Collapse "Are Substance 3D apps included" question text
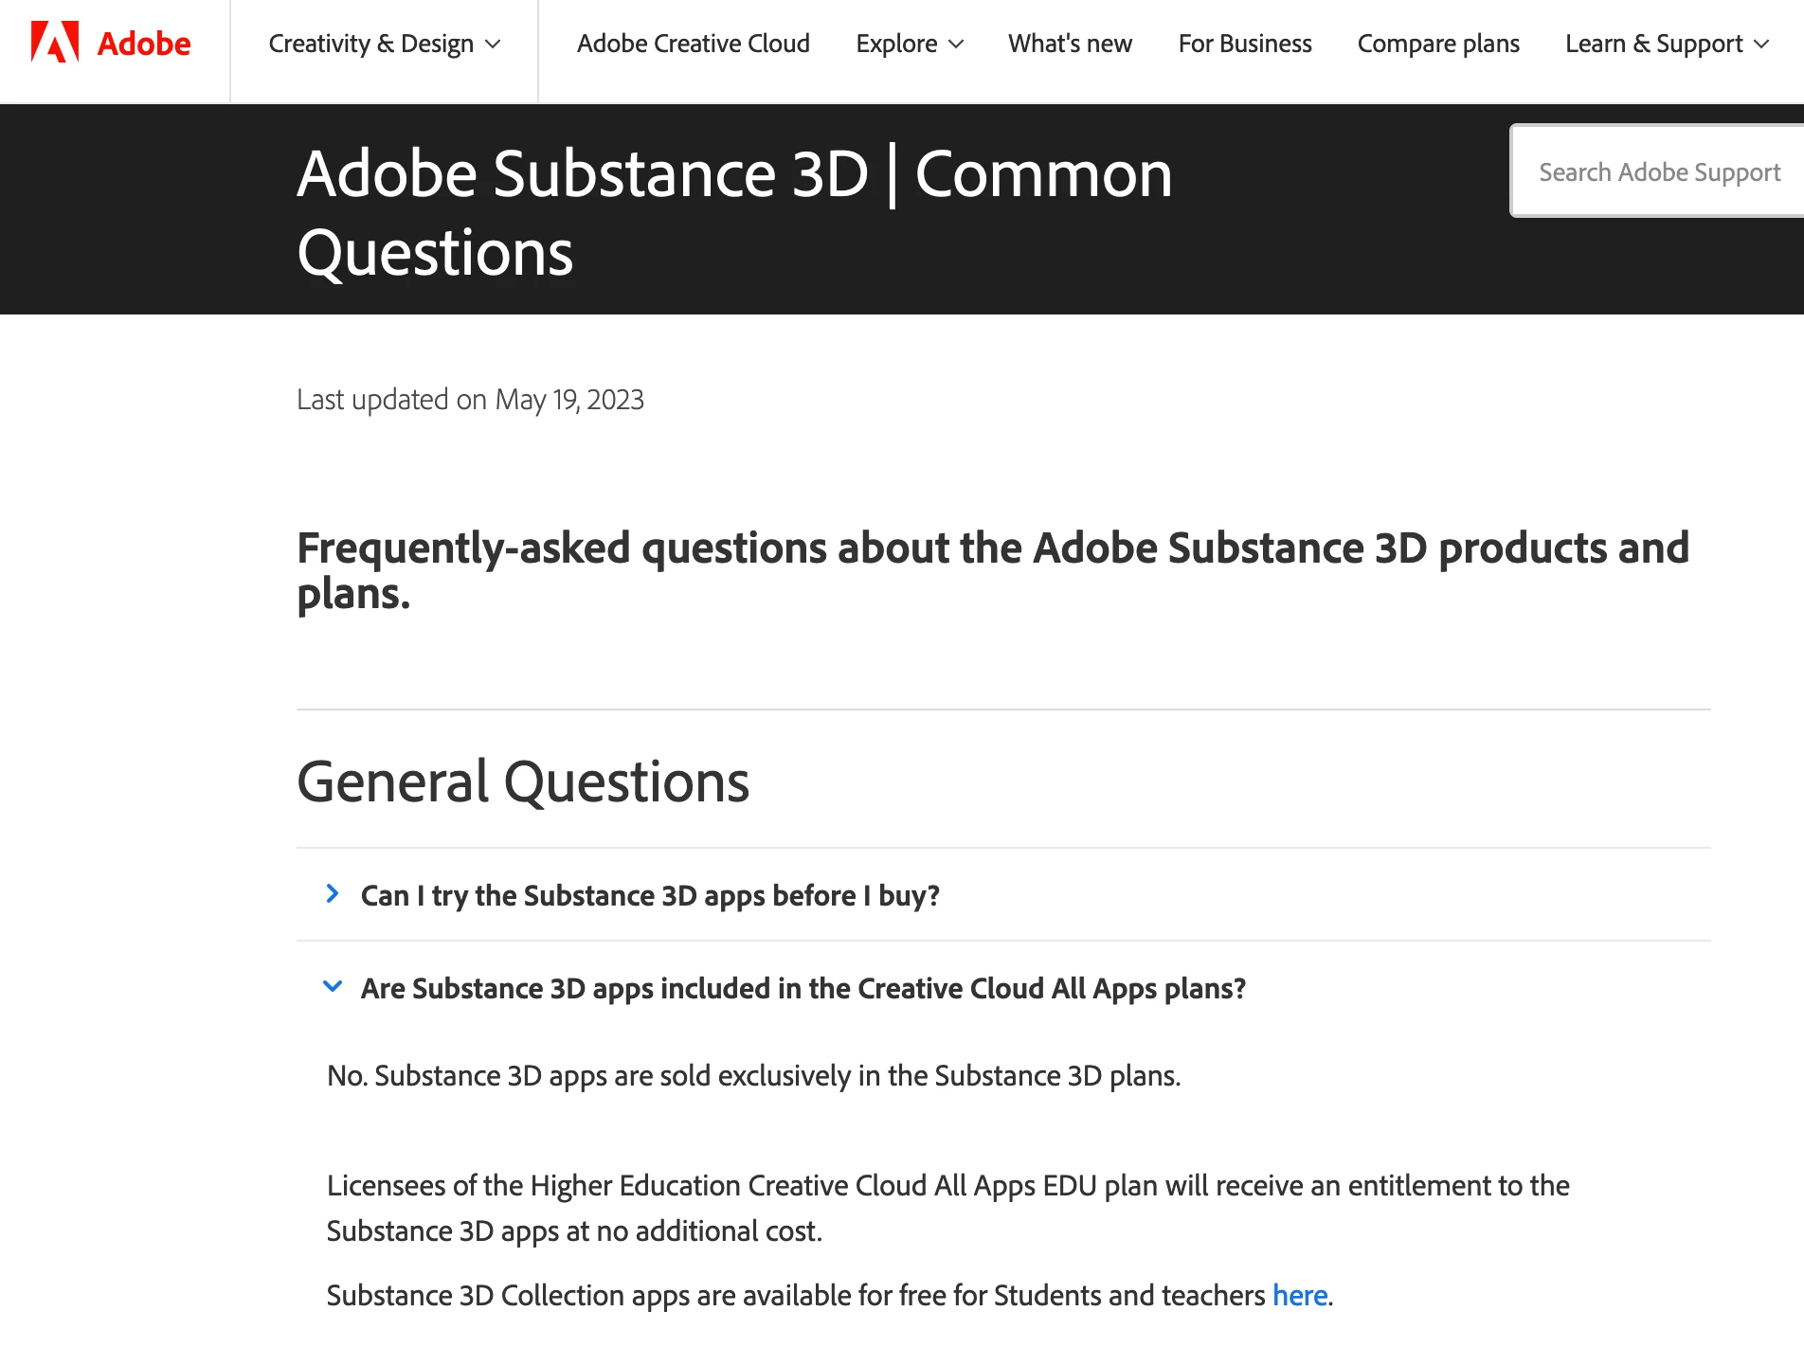This screenshot has height=1347, width=1804. pos(803,988)
